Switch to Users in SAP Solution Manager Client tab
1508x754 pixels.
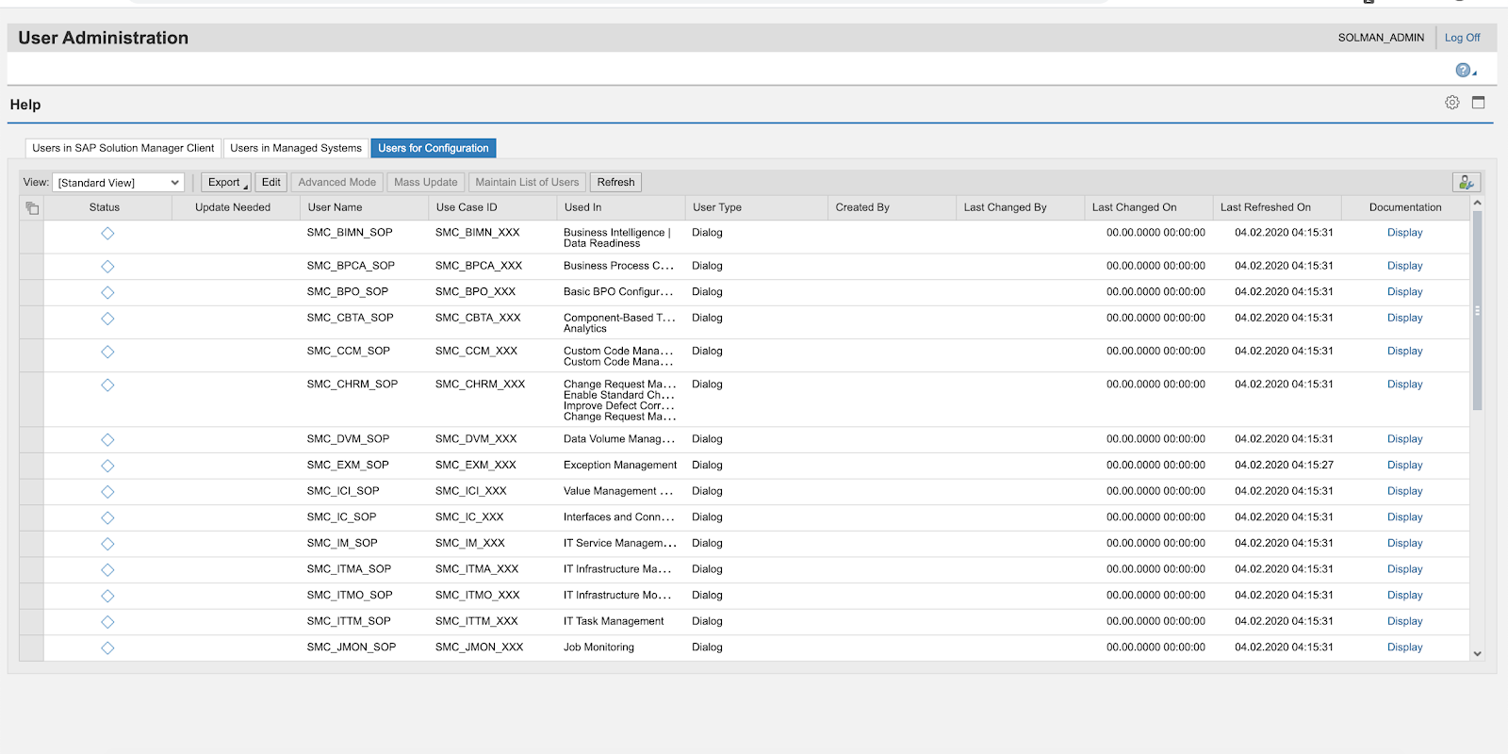pos(123,148)
